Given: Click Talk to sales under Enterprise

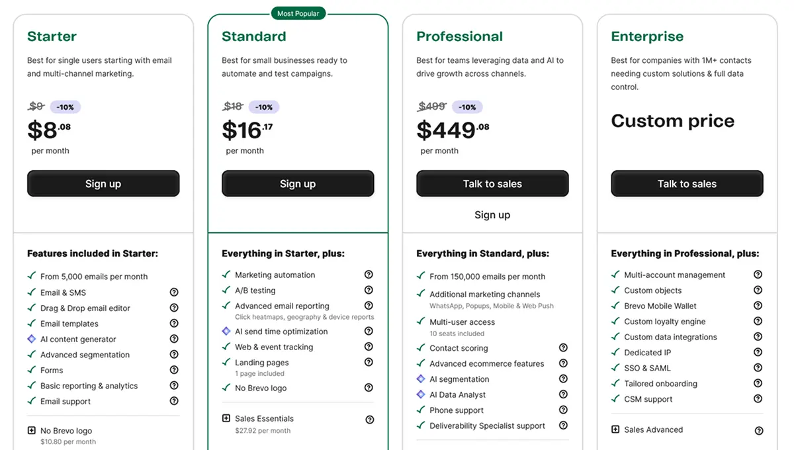Looking at the screenshot, I should pos(687,184).
